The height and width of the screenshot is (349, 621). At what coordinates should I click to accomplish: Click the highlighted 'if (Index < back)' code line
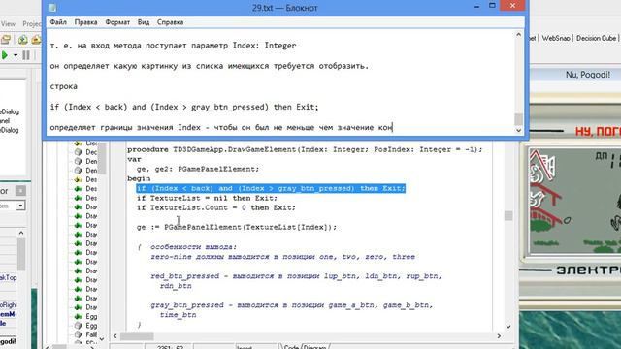tap(271, 188)
